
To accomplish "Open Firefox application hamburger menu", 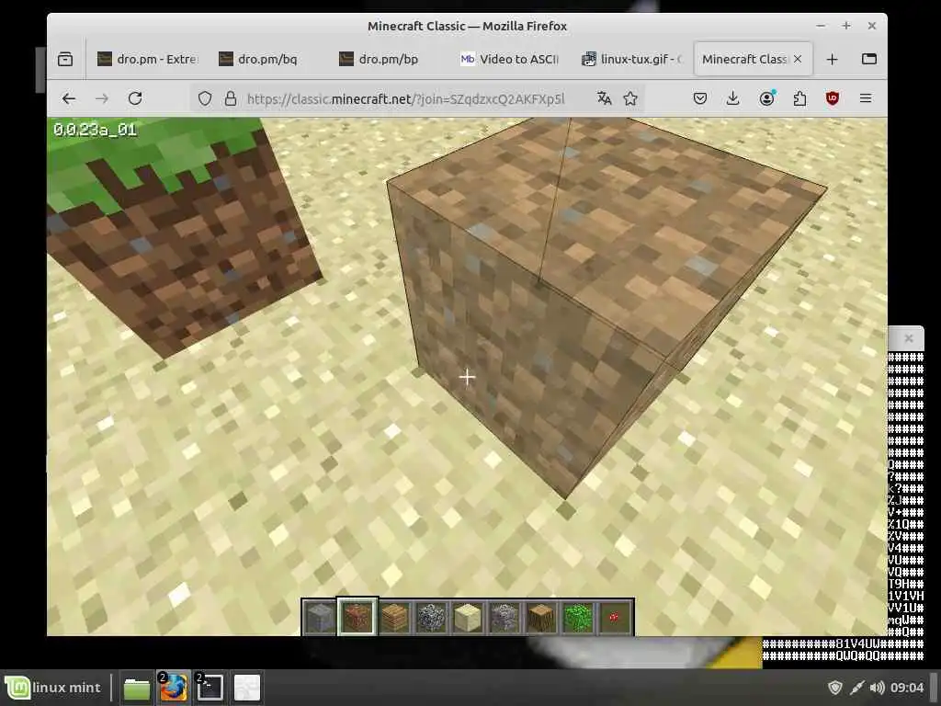I will point(866,98).
